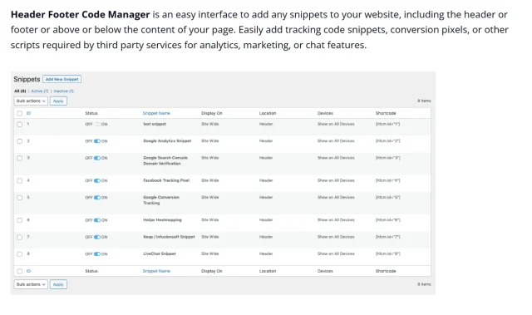Toggle status switch for Facebook Tracking Pixel
The image size is (532, 315).
pyautogui.click(x=97, y=180)
